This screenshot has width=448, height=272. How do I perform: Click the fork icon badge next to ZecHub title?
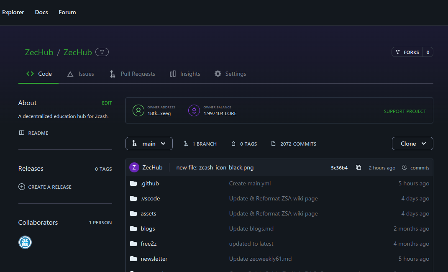coord(102,52)
